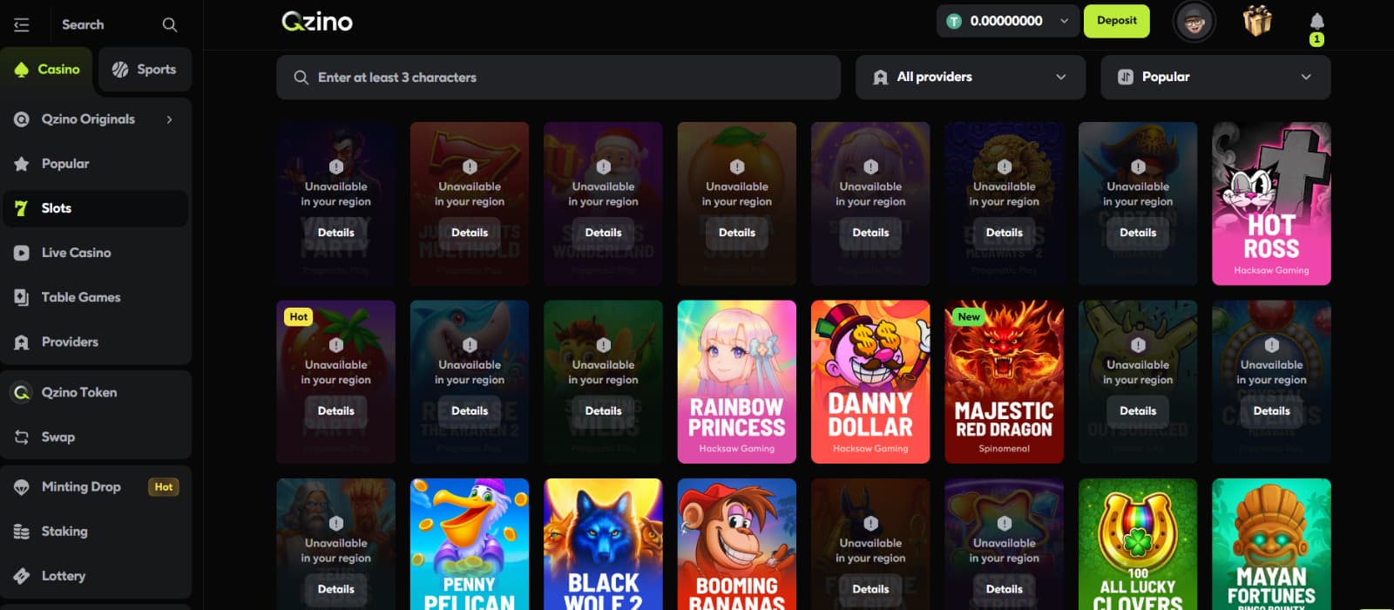This screenshot has width=1394, height=610.
Task: Click the cards icon beside Table Games
Action: pos(22,297)
